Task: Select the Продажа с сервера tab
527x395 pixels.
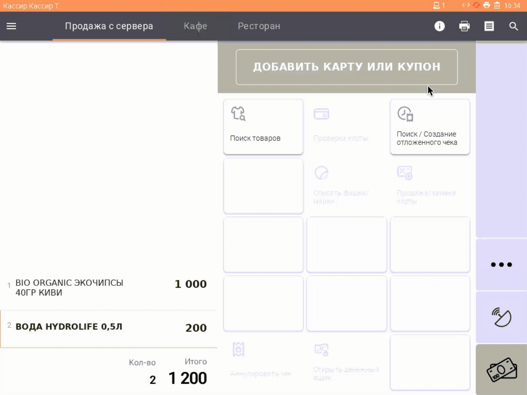Action: click(109, 26)
